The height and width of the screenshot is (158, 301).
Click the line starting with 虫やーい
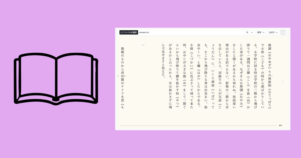[199, 75]
